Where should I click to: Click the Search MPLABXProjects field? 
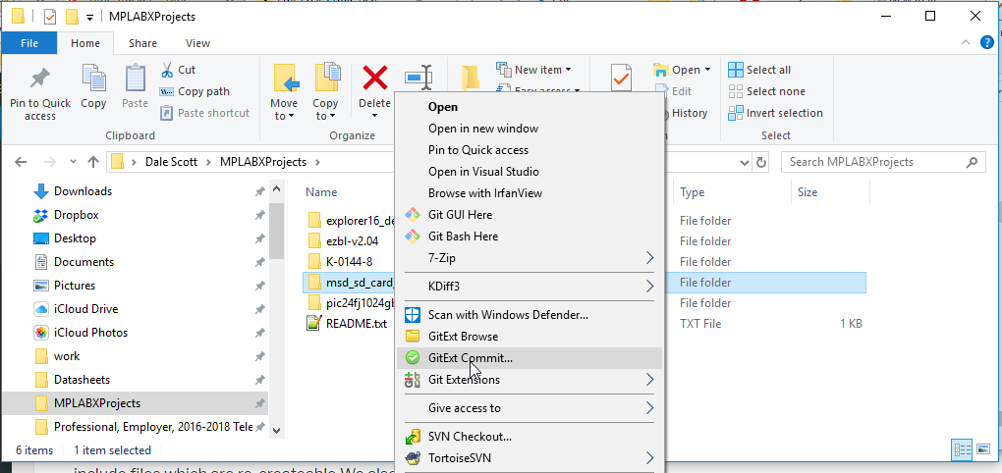pyautogui.click(x=882, y=162)
